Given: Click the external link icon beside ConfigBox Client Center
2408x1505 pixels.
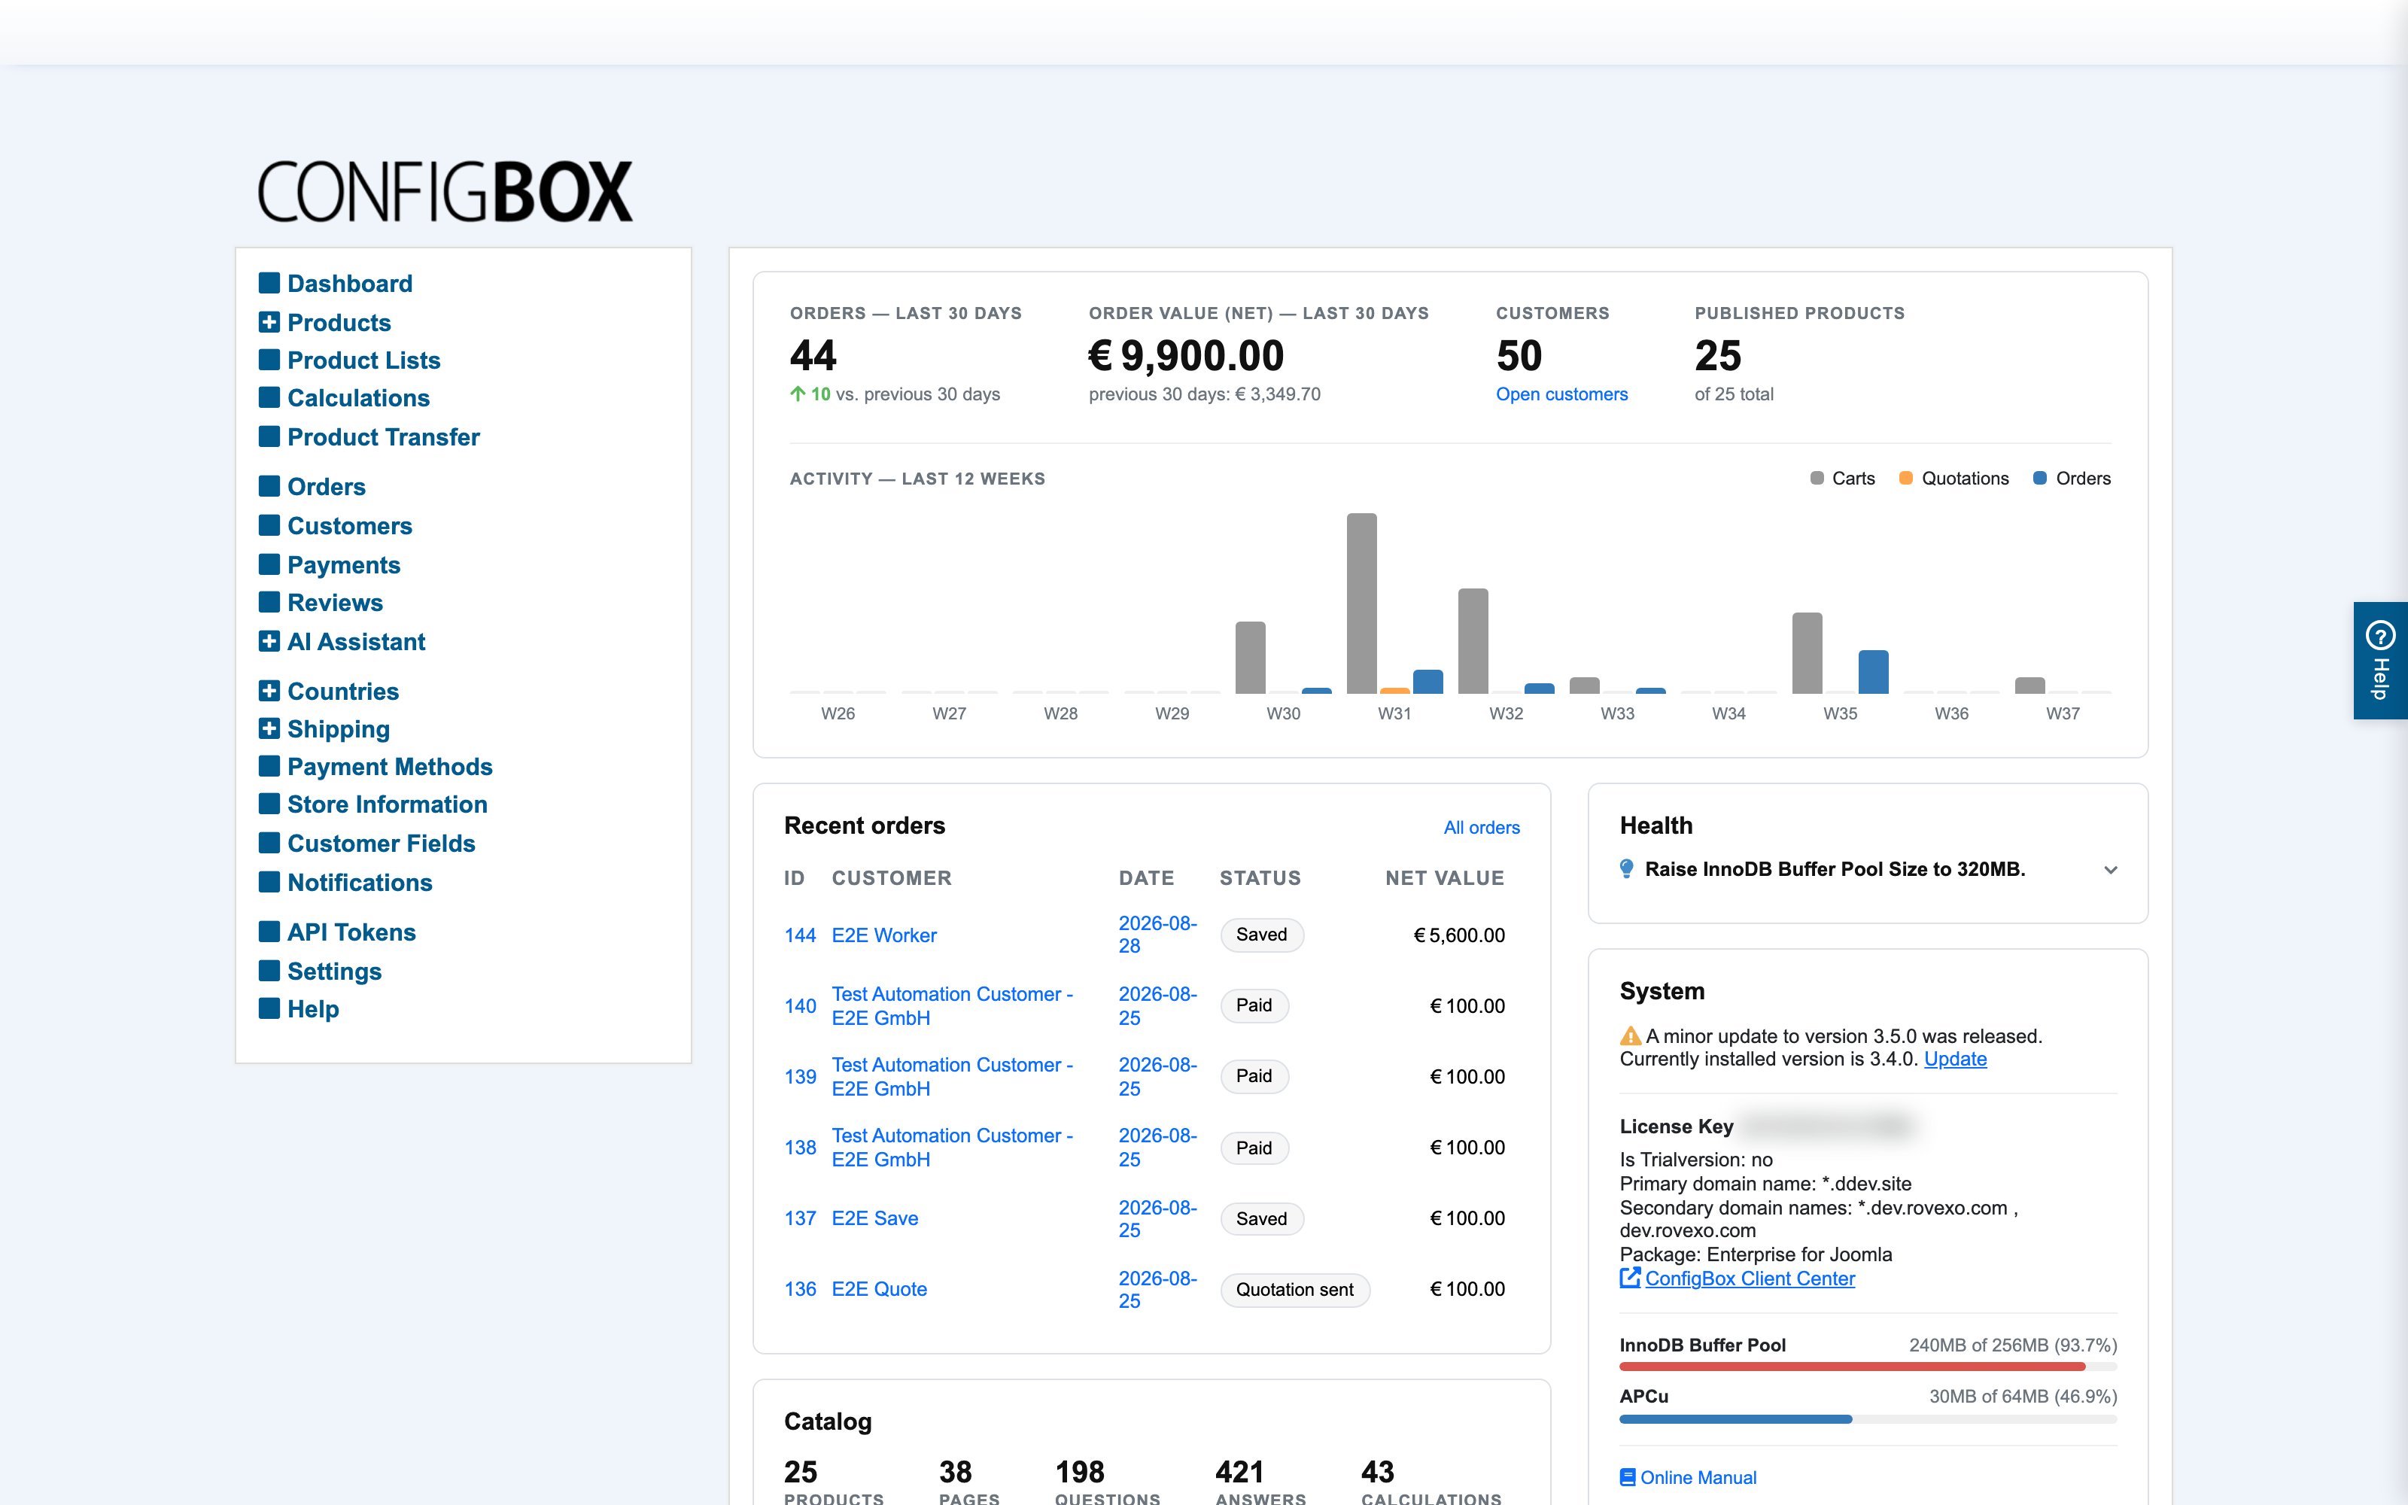Looking at the screenshot, I should (x=1630, y=1278).
